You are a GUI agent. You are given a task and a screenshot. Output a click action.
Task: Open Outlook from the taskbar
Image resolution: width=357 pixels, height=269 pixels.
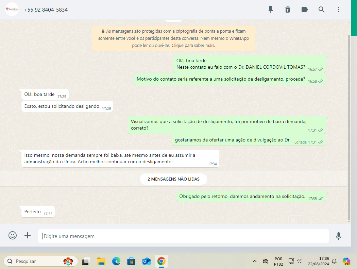click(x=146, y=261)
